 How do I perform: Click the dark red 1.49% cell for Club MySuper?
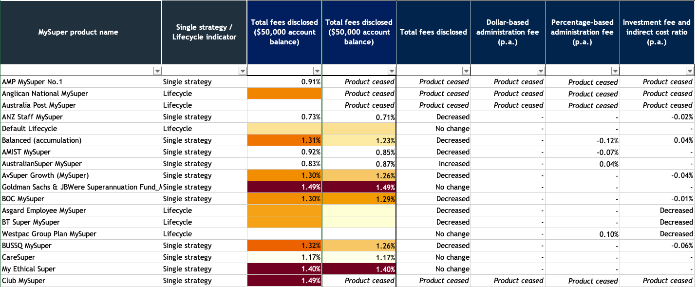(284, 281)
